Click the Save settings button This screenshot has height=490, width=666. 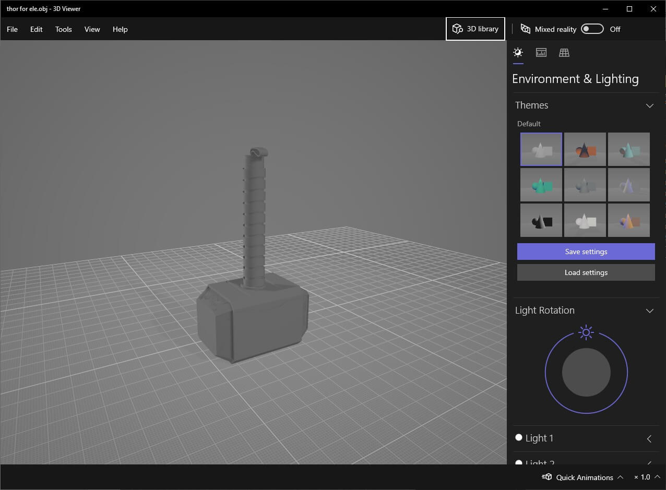tap(586, 252)
